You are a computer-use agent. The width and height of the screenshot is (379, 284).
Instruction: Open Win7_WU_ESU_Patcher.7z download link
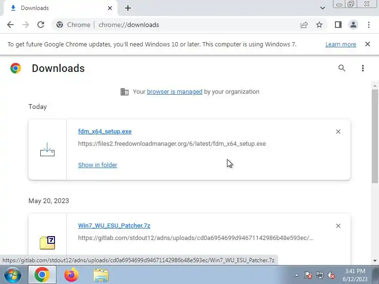(x=114, y=226)
